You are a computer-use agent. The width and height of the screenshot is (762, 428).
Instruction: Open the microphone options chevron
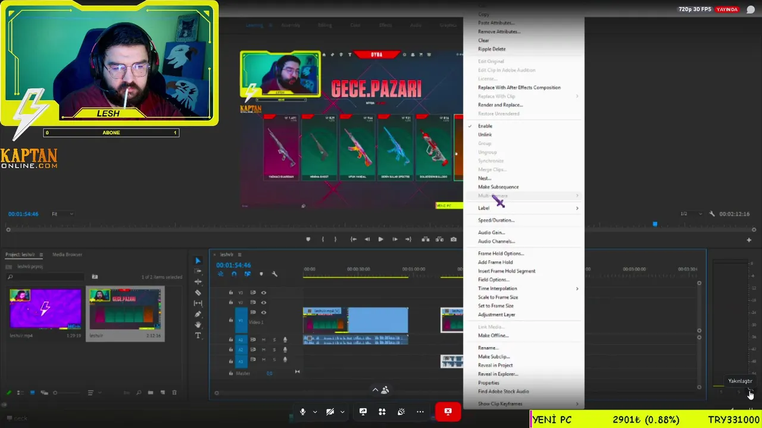[x=315, y=411]
